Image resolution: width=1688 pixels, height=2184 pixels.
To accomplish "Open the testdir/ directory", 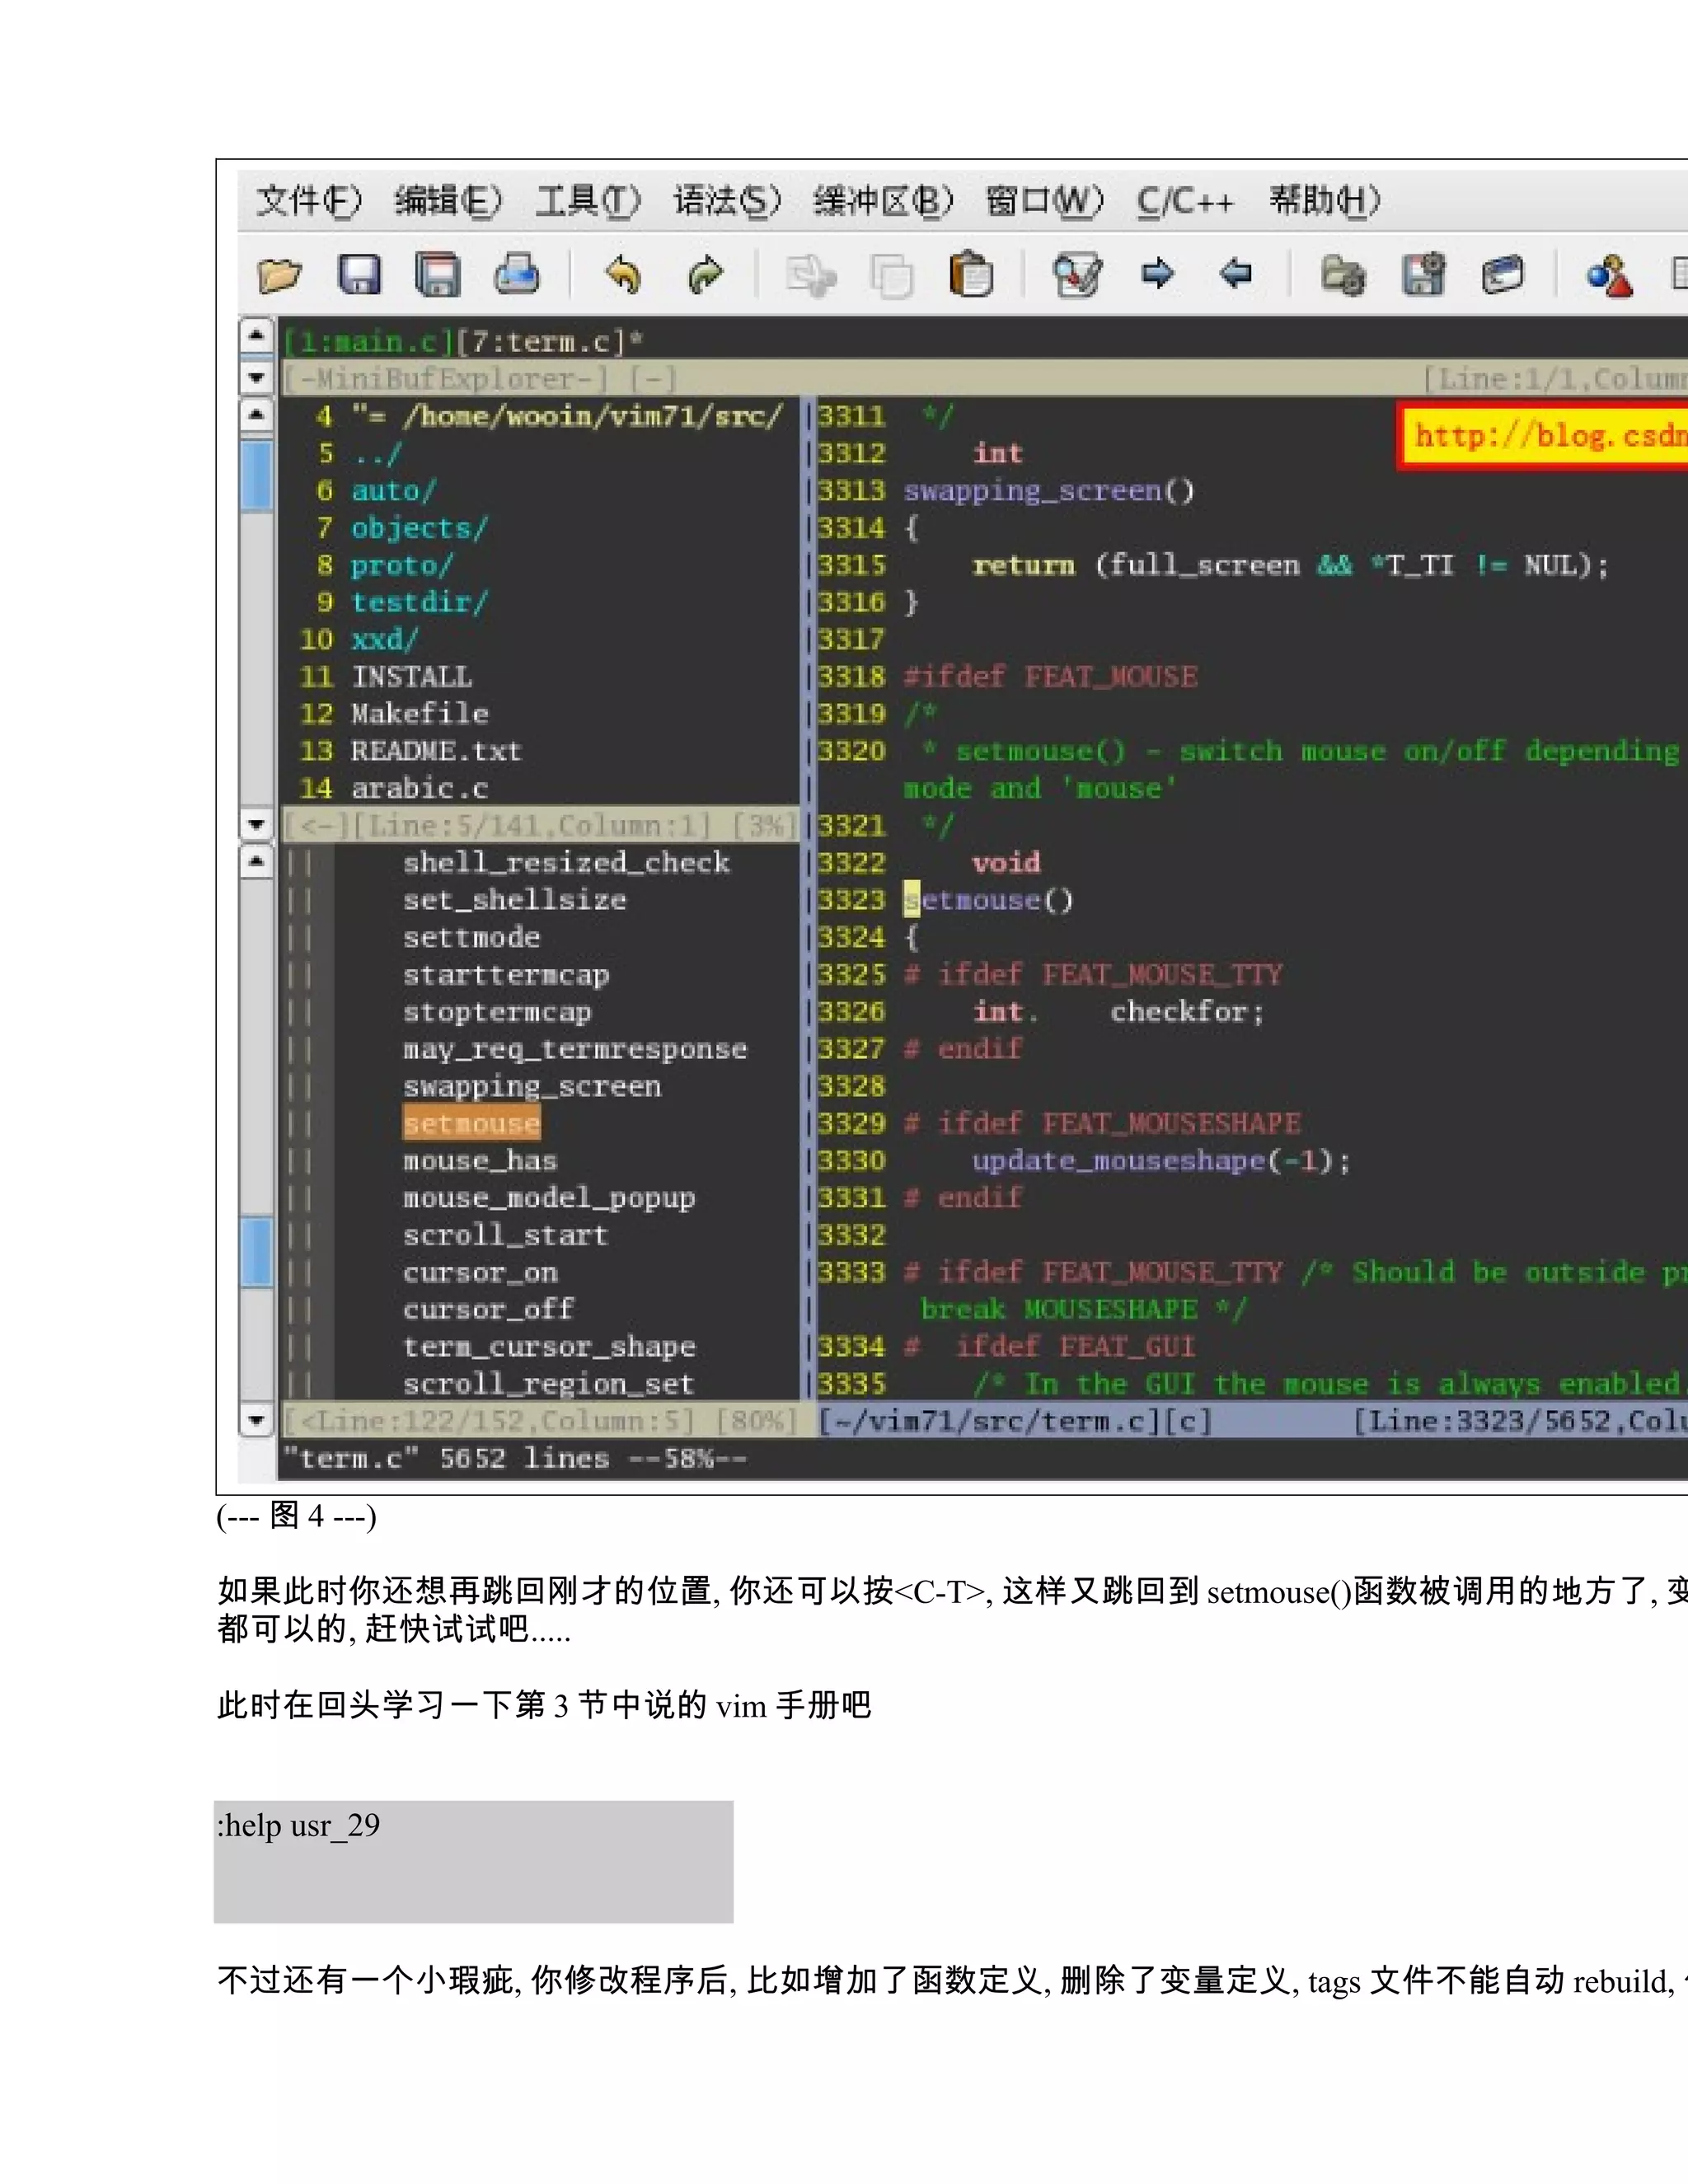I will pos(419,602).
